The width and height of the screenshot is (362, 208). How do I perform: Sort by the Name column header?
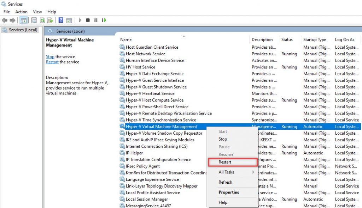pos(184,39)
